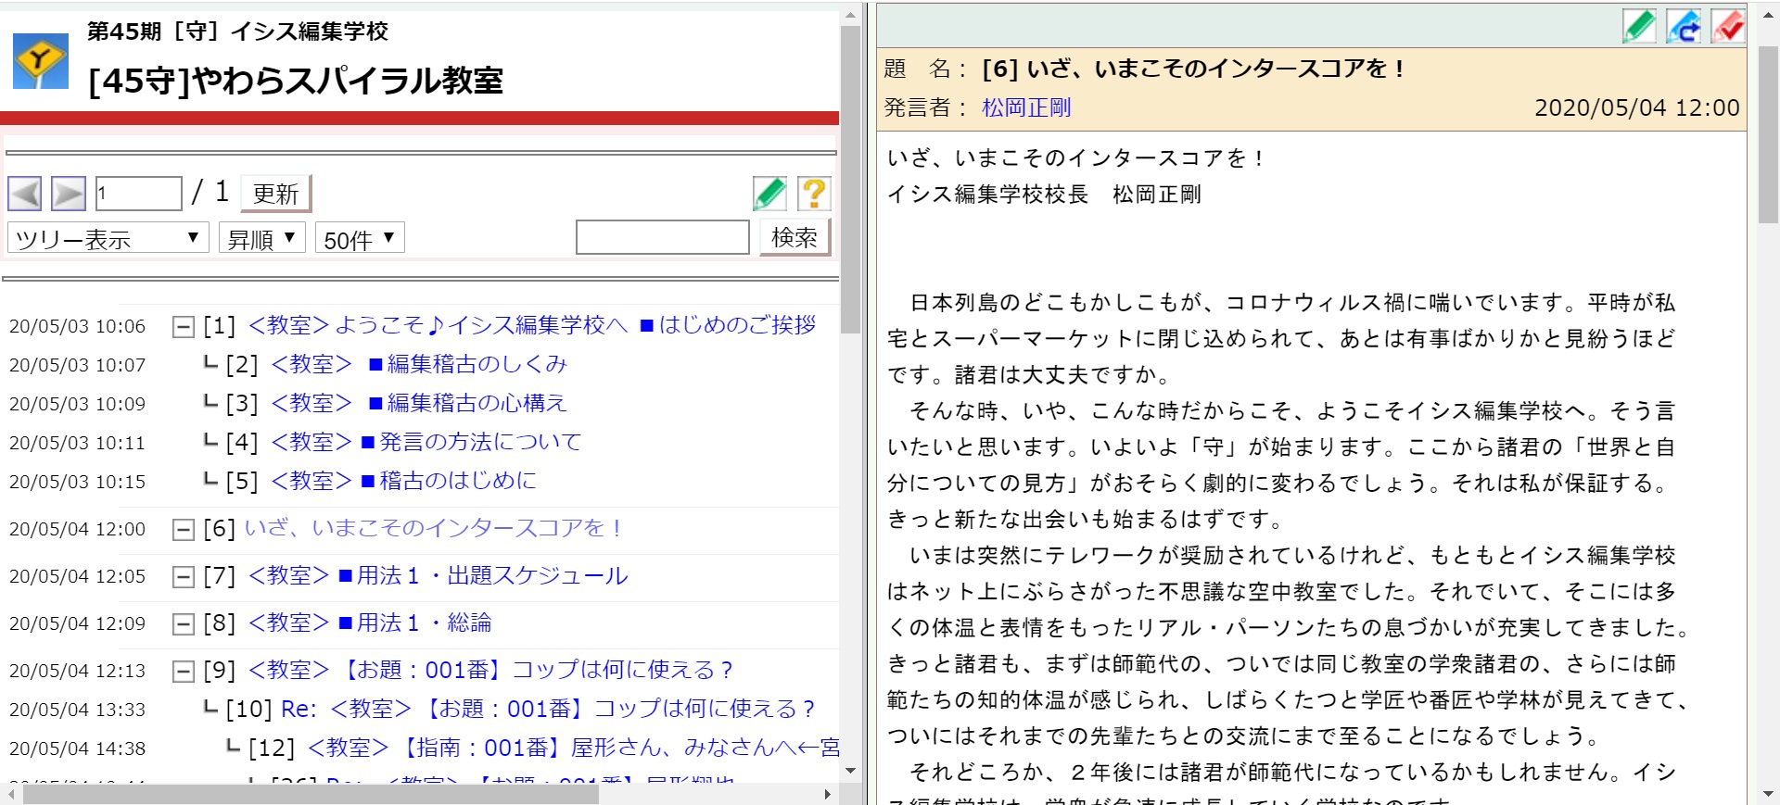Image resolution: width=1780 pixels, height=805 pixels.
Task: Collapse the thread [6] minus box
Action: [184, 530]
